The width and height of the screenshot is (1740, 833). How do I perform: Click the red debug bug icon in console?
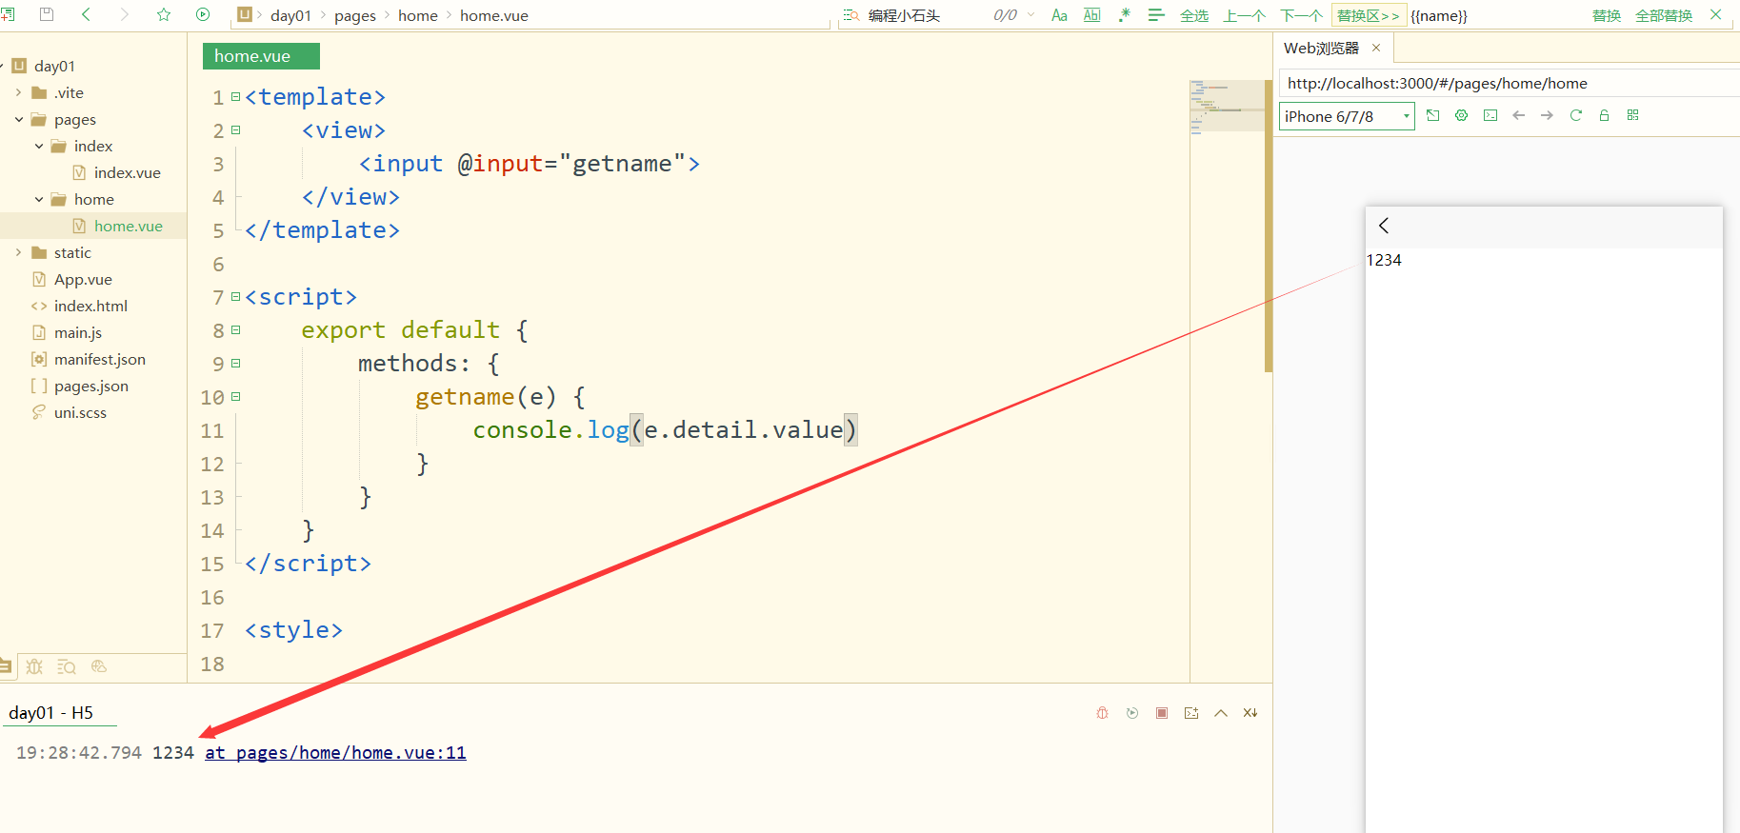click(x=1103, y=713)
